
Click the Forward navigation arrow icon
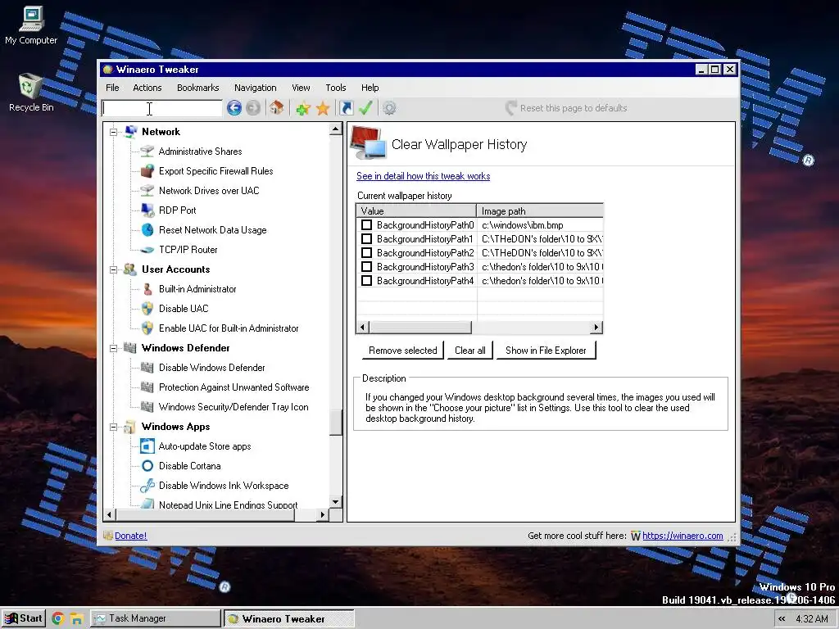tap(253, 108)
